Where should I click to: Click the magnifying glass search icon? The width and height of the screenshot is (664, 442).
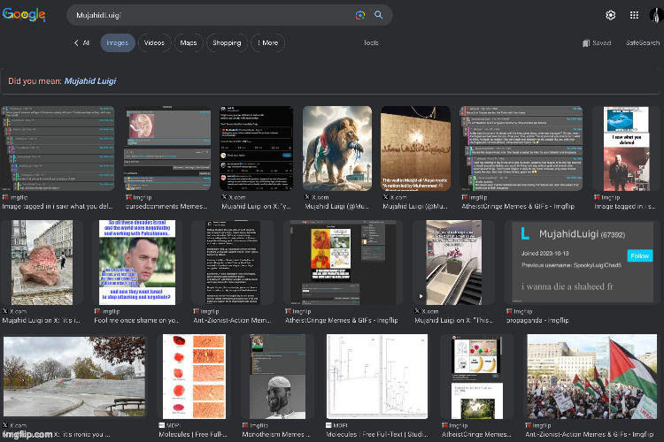[379, 15]
